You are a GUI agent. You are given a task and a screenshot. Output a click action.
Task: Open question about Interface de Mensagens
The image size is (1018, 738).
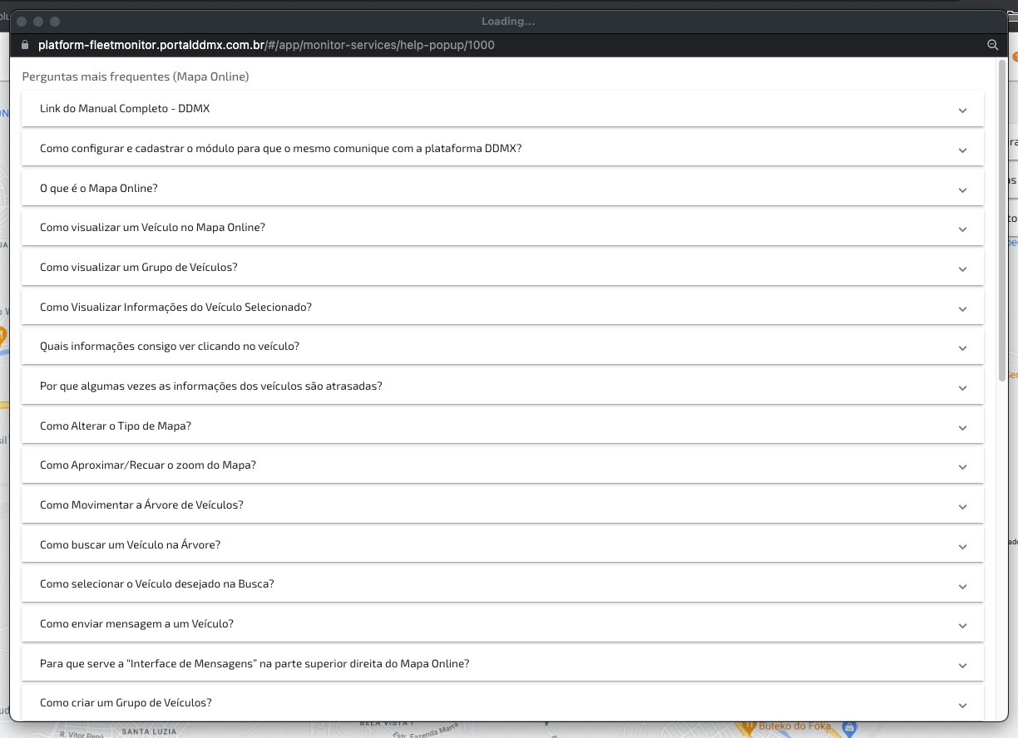pos(502,664)
